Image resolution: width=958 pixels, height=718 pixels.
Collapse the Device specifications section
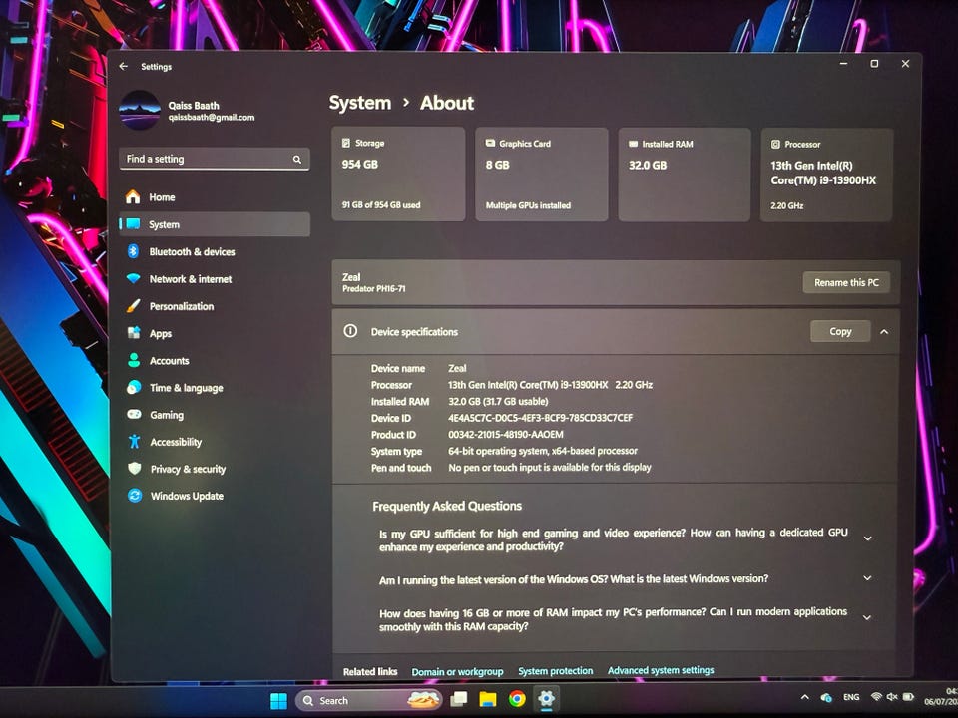pyautogui.click(x=884, y=332)
